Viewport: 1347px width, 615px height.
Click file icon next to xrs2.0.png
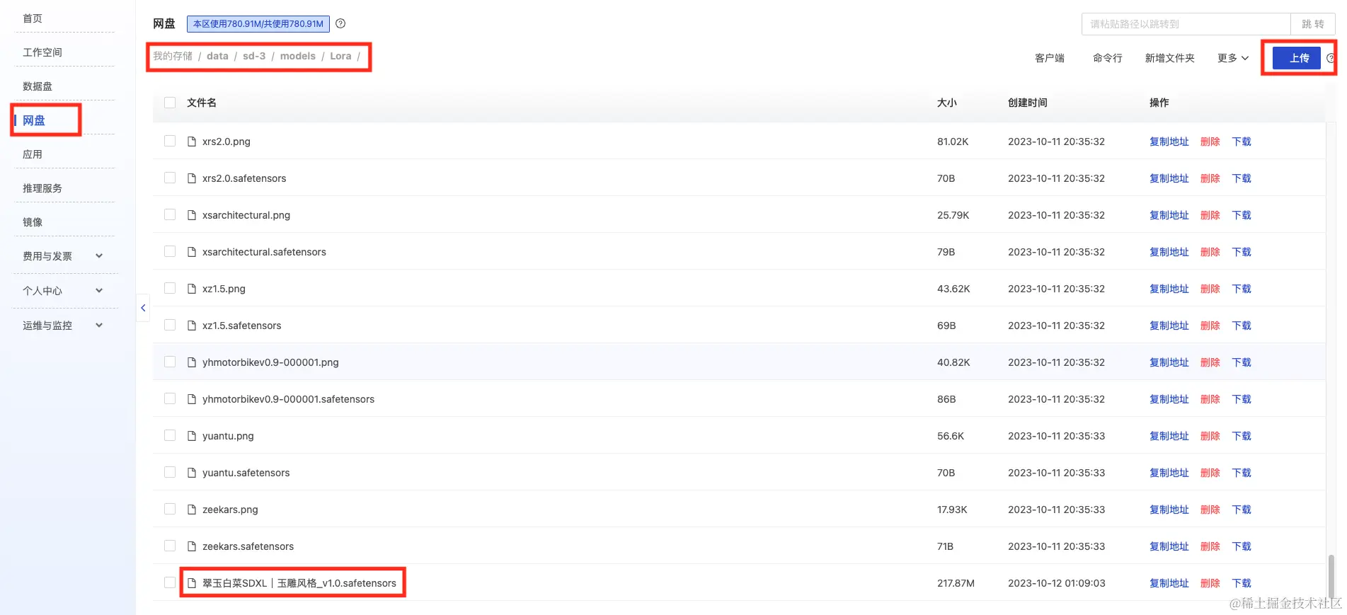click(191, 142)
